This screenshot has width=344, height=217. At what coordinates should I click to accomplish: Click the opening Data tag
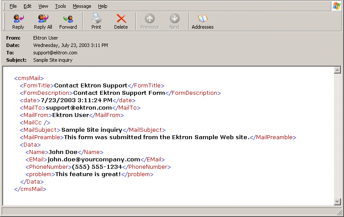[30, 145]
